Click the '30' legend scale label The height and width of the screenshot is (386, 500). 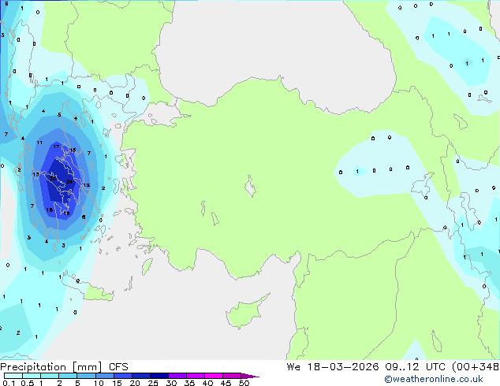171,383
